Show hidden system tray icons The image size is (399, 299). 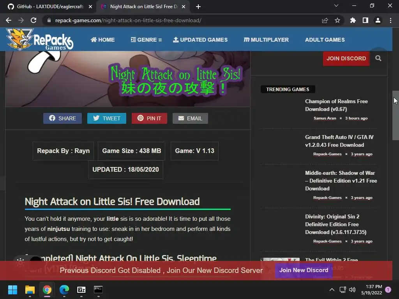tap(332, 290)
